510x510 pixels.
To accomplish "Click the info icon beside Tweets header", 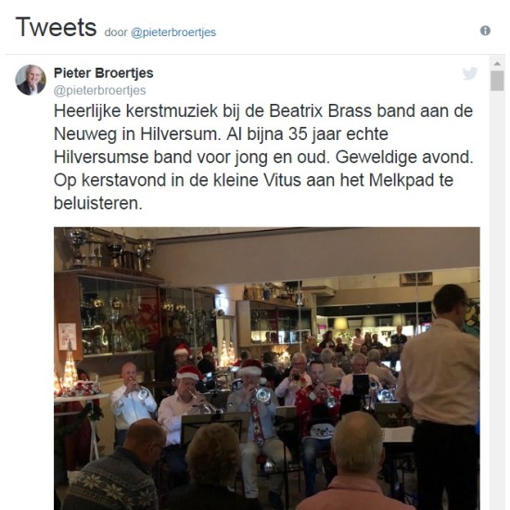I will [x=485, y=31].
